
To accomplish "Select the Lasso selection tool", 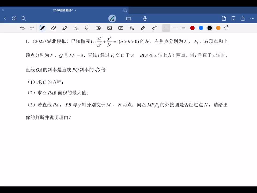I will (87, 28).
